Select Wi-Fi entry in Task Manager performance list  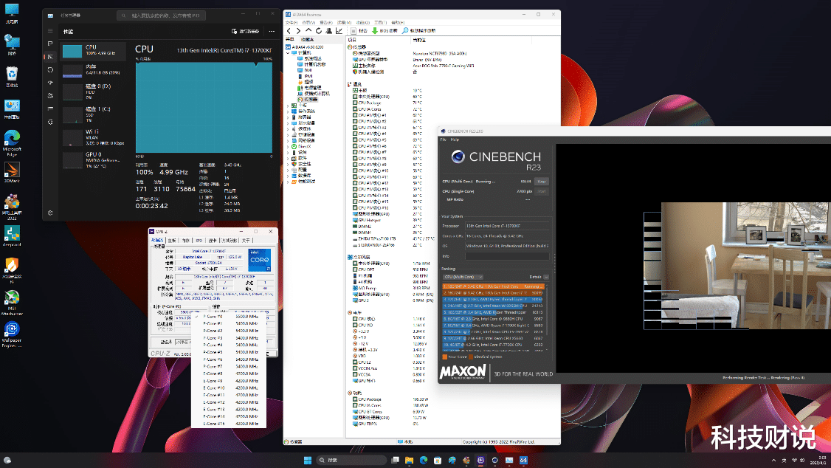click(x=93, y=137)
